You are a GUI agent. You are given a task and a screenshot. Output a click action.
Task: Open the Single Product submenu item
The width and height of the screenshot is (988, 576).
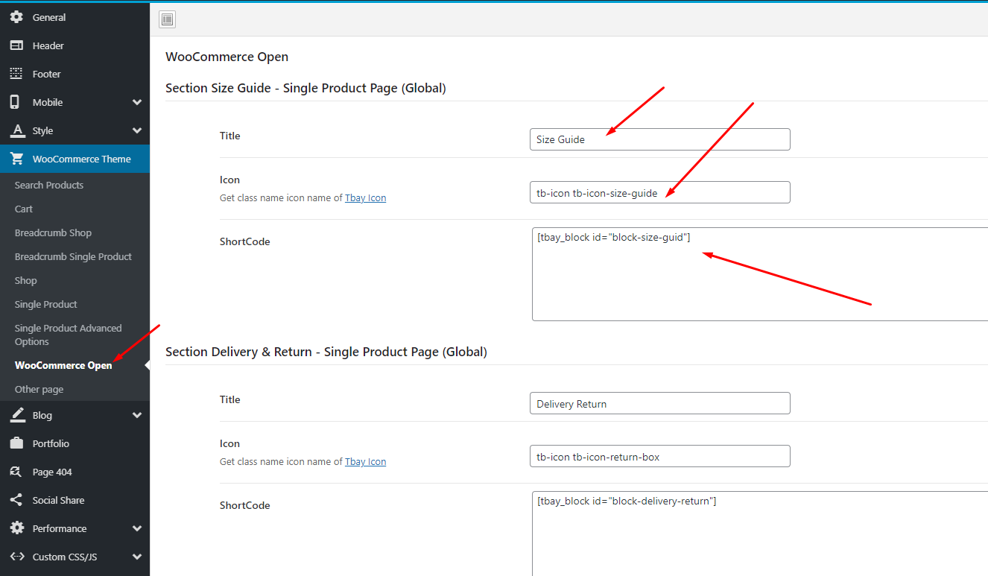[x=46, y=304]
